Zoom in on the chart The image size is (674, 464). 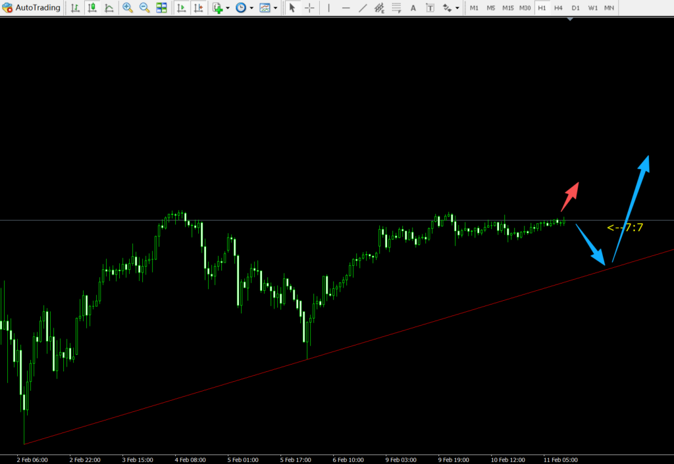coord(128,8)
